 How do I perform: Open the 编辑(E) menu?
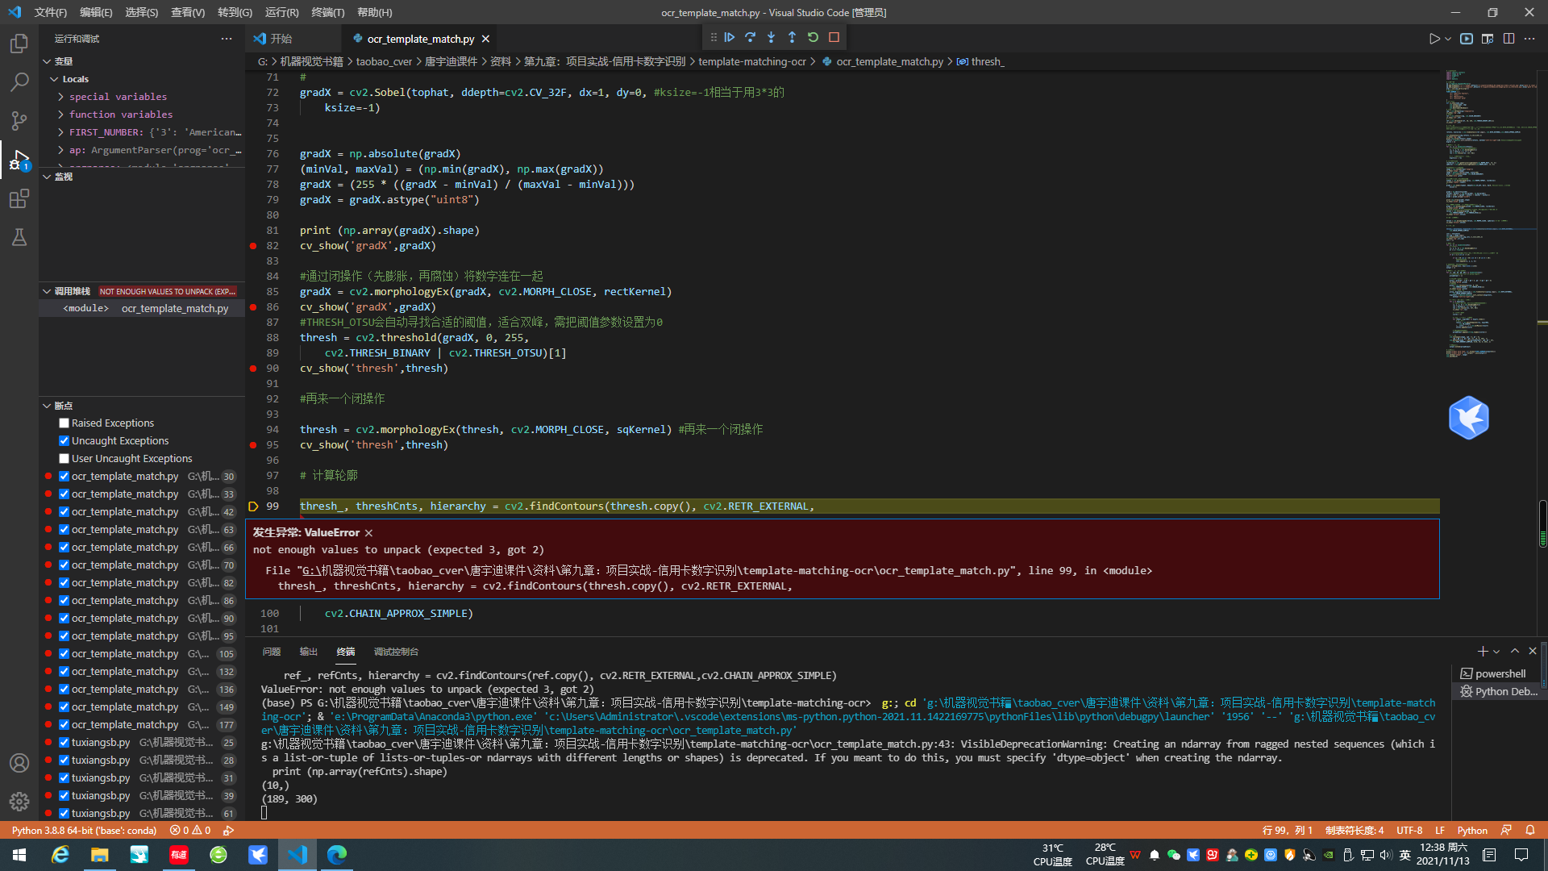pyautogui.click(x=96, y=12)
